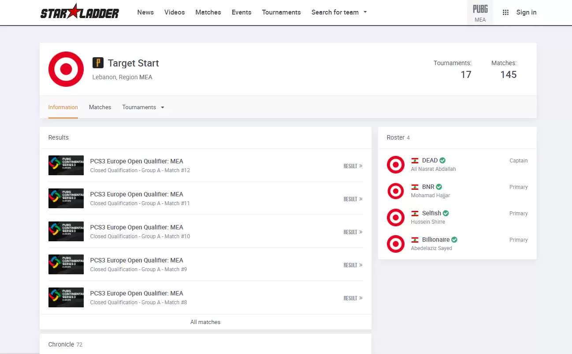This screenshot has height=354, width=572.
Task: Click the StarLadder logo
Action: tap(79, 12)
